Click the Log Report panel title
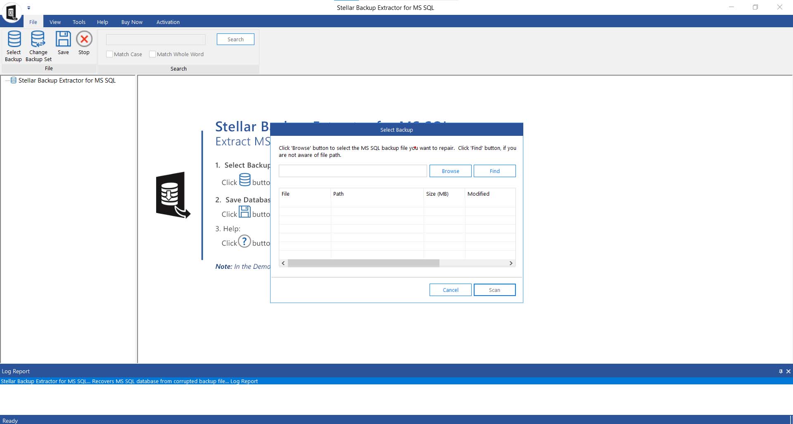 point(16,371)
